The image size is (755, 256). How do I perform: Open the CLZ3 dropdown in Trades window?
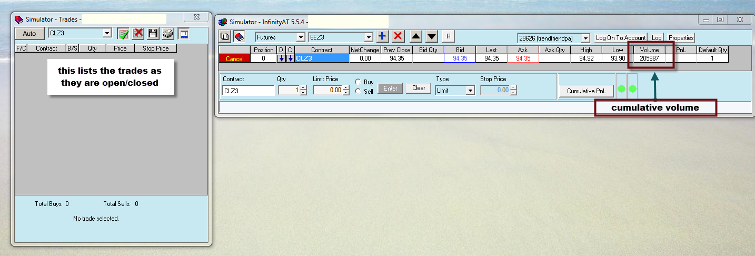point(107,33)
